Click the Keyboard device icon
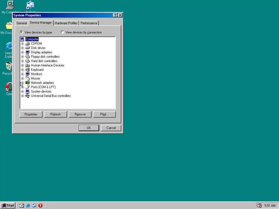 click(28, 70)
